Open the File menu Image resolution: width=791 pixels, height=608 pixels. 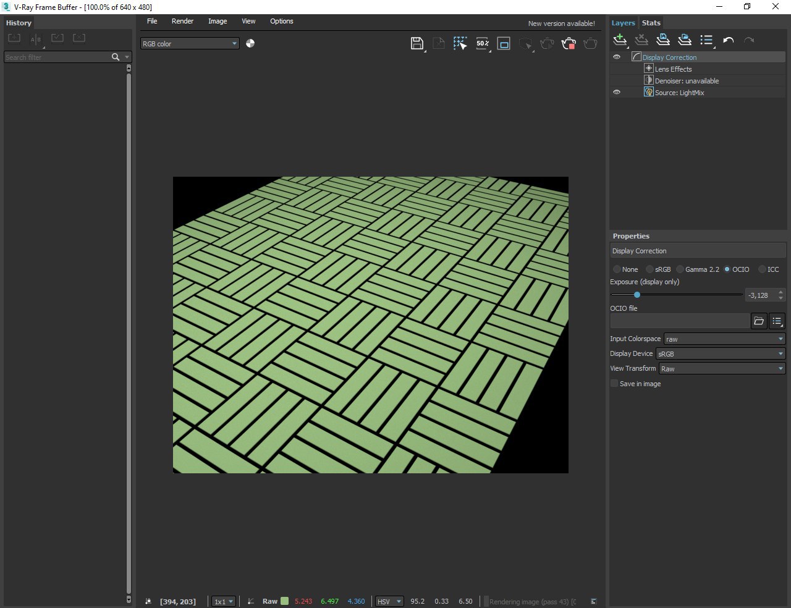[x=152, y=21]
